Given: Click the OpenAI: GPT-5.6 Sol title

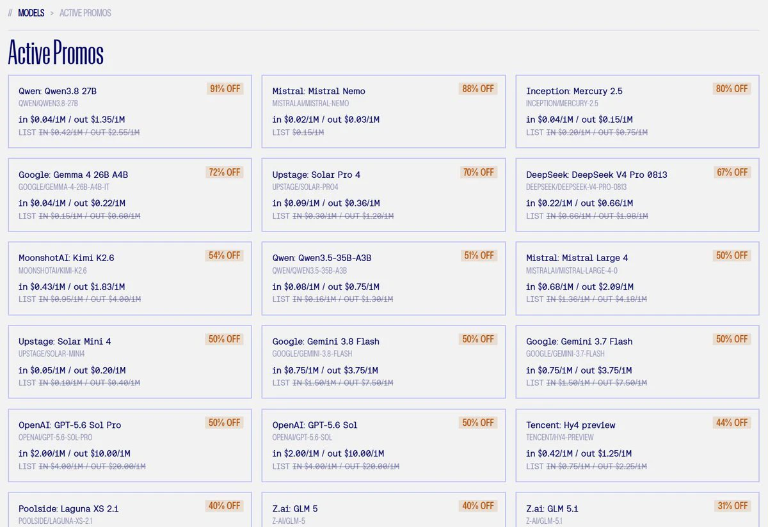Looking at the screenshot, I should point(315,425).
